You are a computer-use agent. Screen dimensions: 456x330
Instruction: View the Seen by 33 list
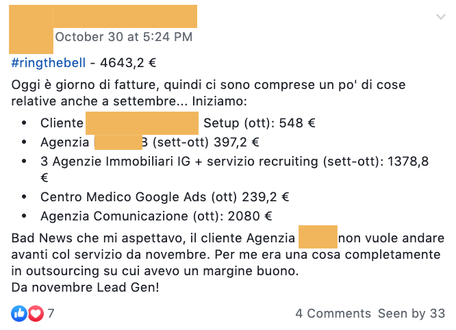click(411, 314)
